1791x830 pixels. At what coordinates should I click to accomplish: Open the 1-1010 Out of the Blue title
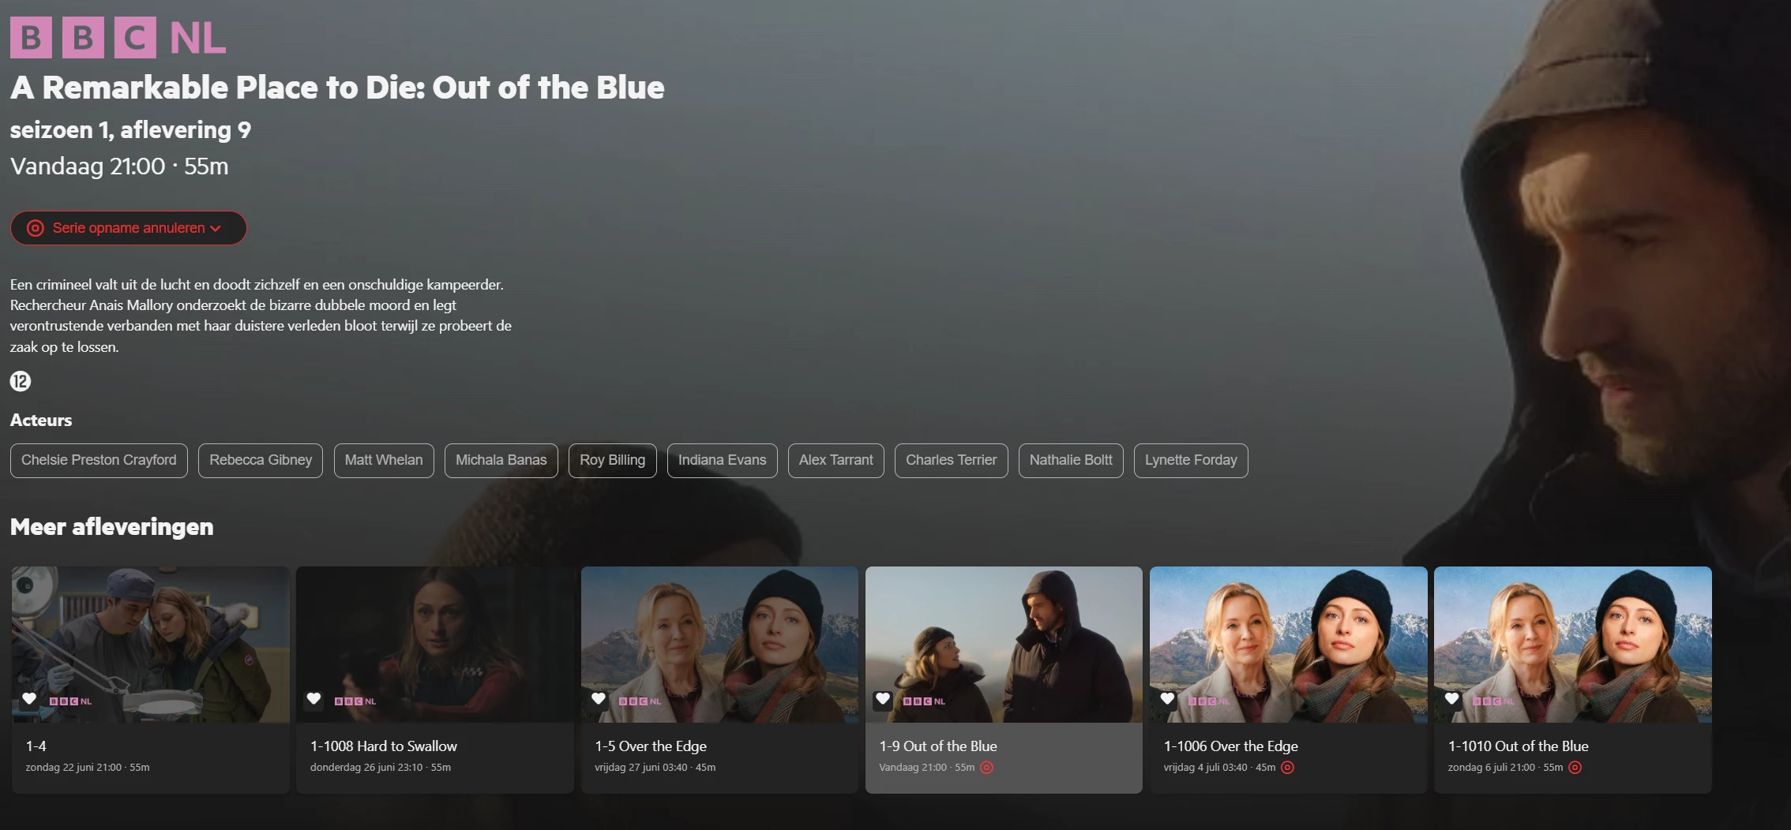point(1518,746)
